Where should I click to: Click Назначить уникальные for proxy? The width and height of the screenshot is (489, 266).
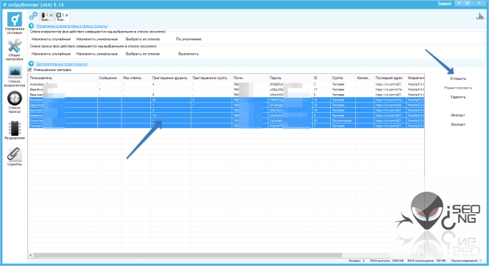click(x=97, y=54)
